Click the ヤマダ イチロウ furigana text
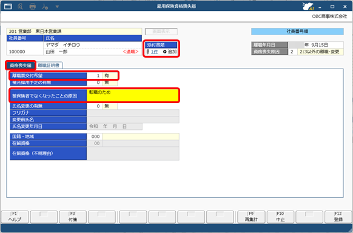This screenshot has width=353, height=233. pos(63,45)
